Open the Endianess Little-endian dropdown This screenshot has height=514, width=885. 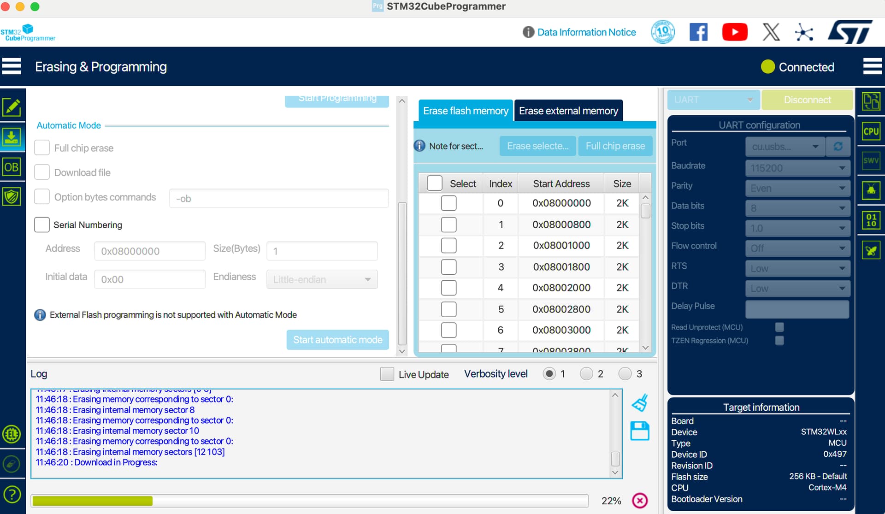click(322, 279)
